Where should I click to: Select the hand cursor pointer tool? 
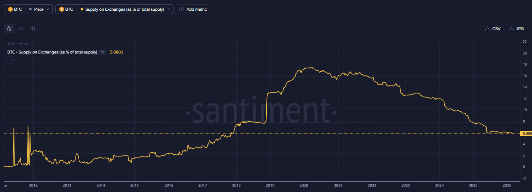(x=9, y=29)
